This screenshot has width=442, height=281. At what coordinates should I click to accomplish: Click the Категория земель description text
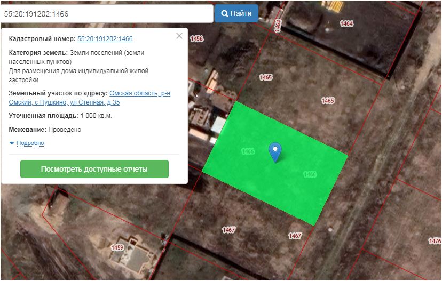click(78, 66)
